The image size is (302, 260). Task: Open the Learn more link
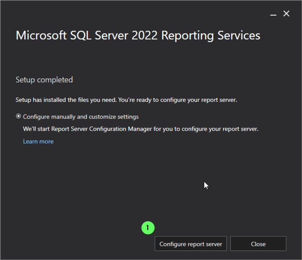38,141
